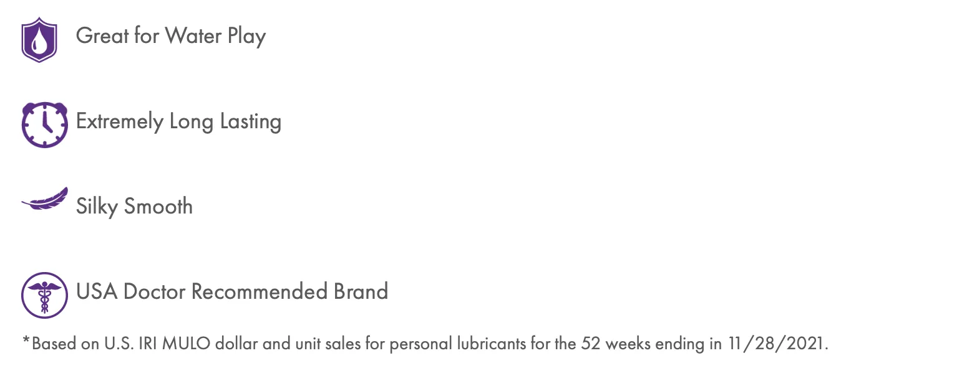Select the word 'Doctor' in brand line
This screenshot has width=977, height=381.
tap(155, 291)
